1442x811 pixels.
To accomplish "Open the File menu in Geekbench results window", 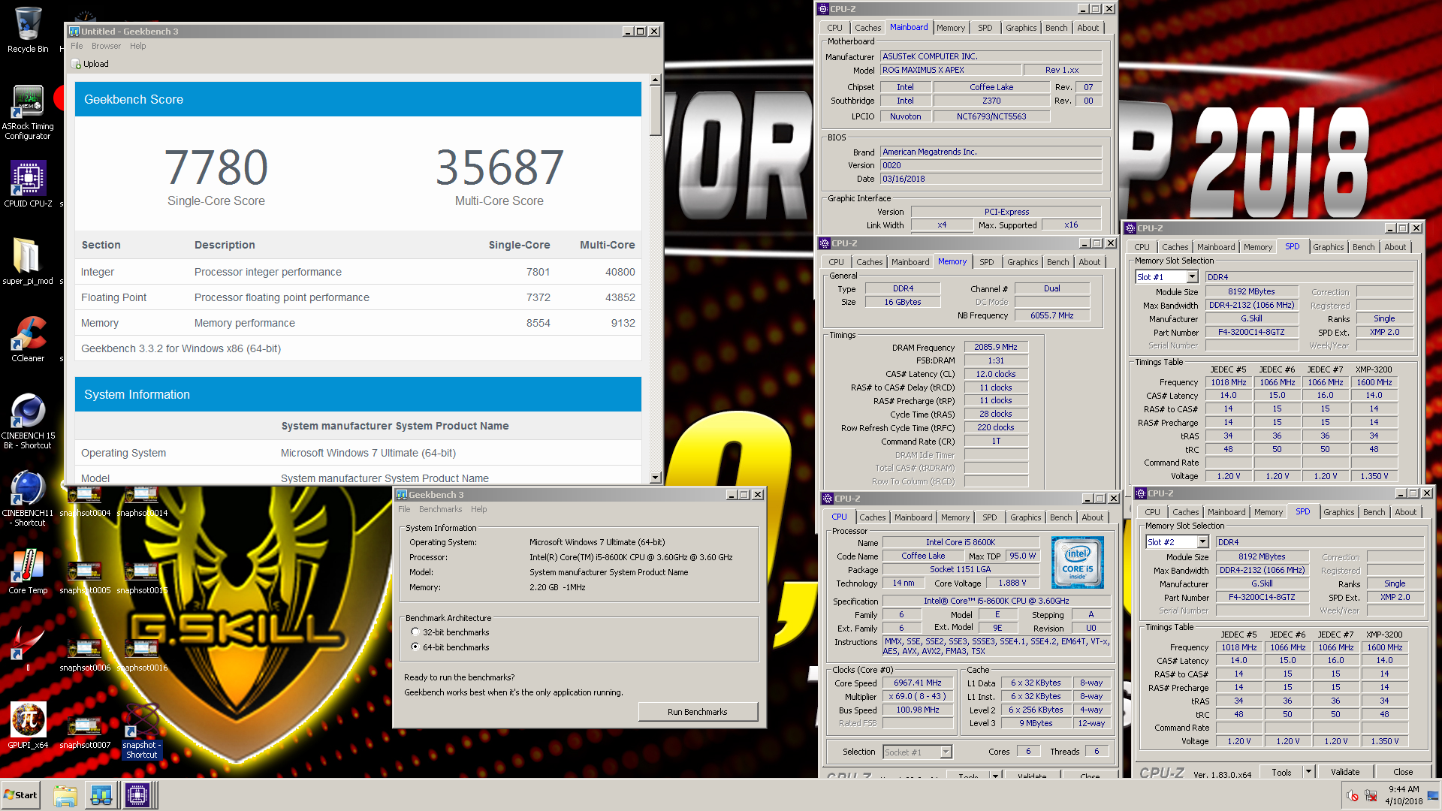I will click(77, 46).
